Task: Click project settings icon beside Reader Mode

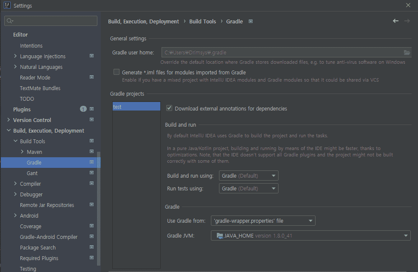Action: (x=91, y=77)
